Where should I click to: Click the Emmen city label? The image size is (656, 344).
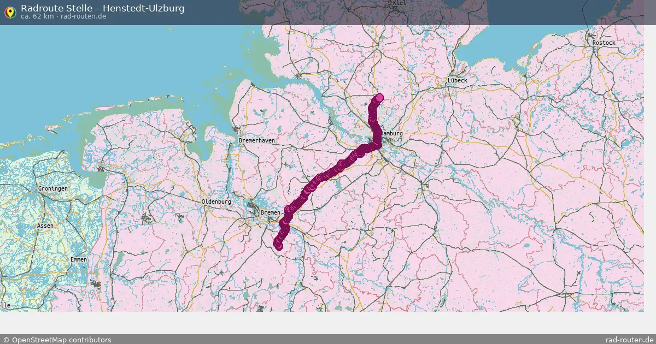pos(79,259)
